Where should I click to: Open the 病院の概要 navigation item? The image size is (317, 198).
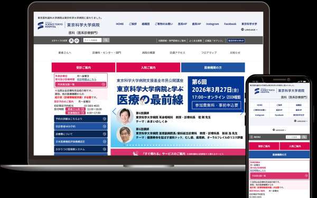(148, 52)
